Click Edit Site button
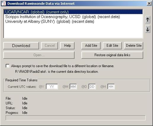Viewport: 153px width, 126px height. click(112, 46)
